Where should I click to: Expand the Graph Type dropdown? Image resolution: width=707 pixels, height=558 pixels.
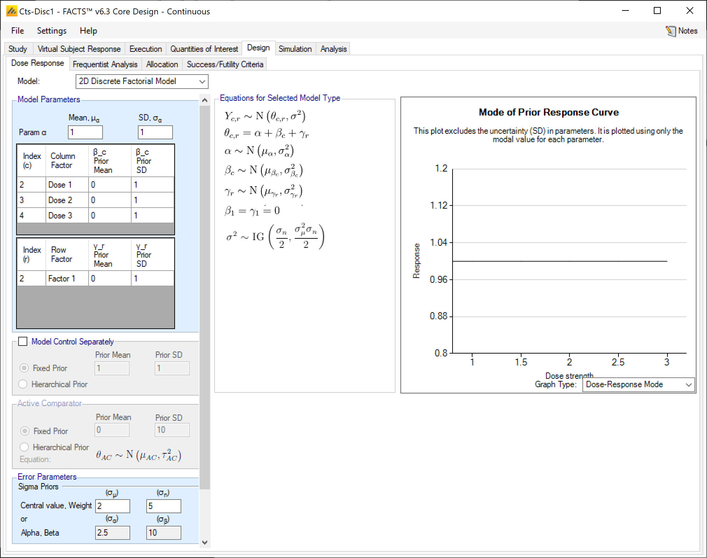coord(638,384)
